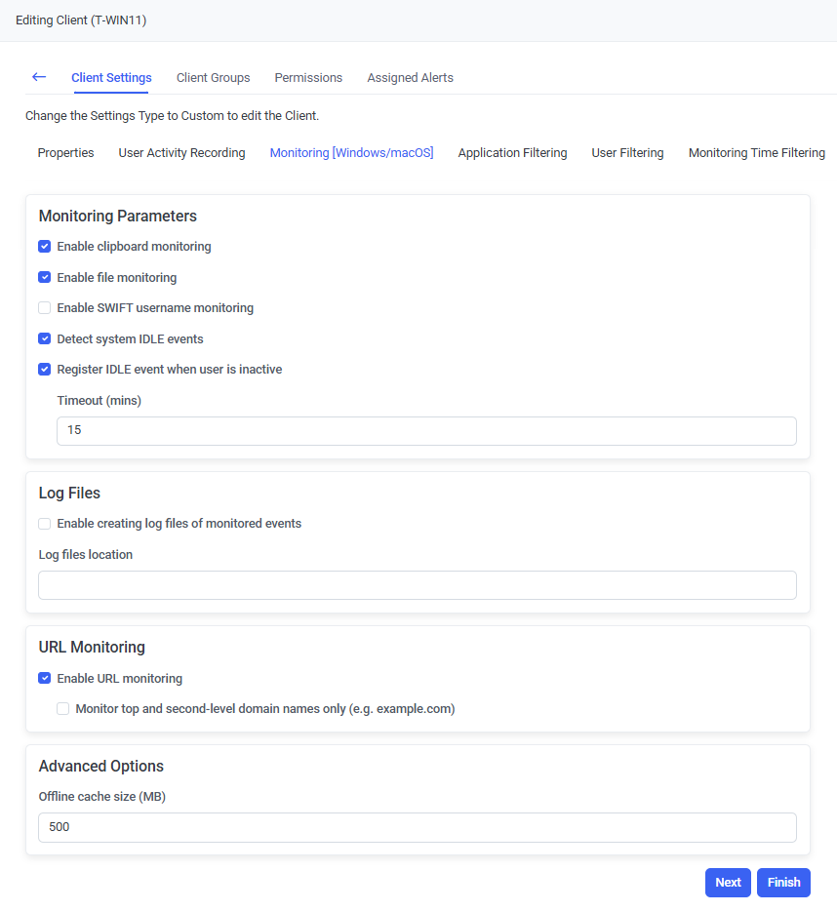This screenshot has height=911, width=837.
Task: Check monitor top and second-level domains only
Action: [x=63, y=709]
